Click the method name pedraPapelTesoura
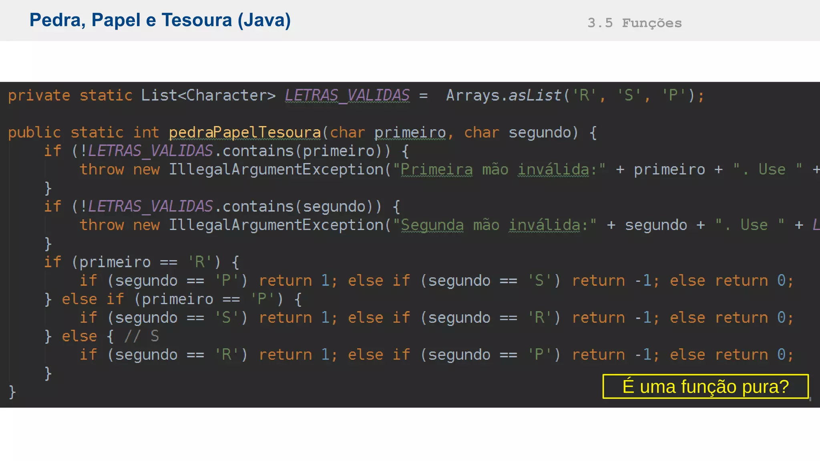The width and height of the screenshot is (820, 461). coord(245,132)
